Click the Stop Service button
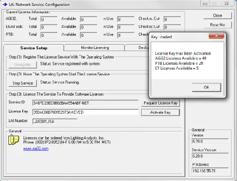 tap(23, 83)
